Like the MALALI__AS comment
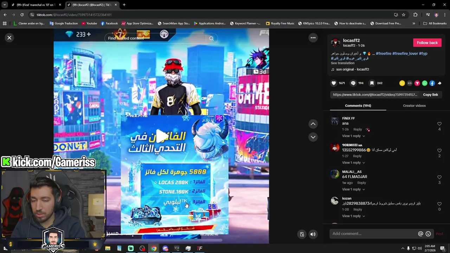450x253 pixels. pyautogui.click(x=439, y=177)
